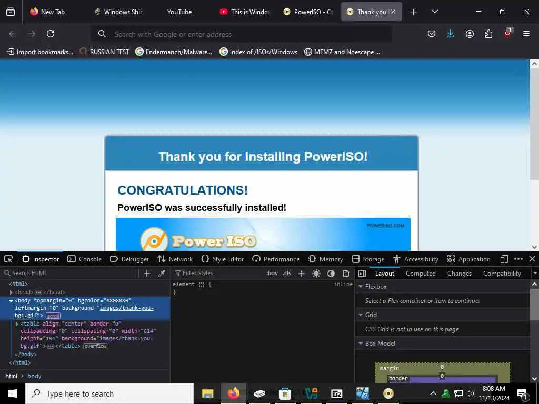This screenshot has height=404, width=539.
Task: Toggle print media simulation
Action: coord(346,274)
